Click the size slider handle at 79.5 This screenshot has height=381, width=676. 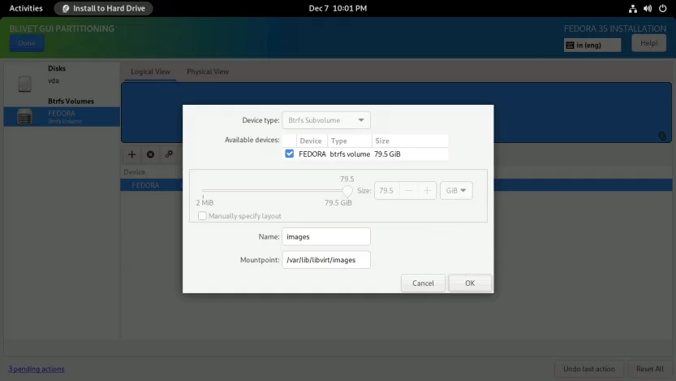[347, 191]
